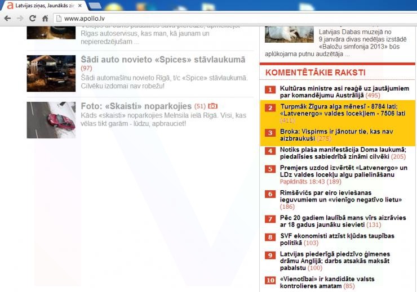Click rank number 5 badge in commented list

click(x=270, y=169)
